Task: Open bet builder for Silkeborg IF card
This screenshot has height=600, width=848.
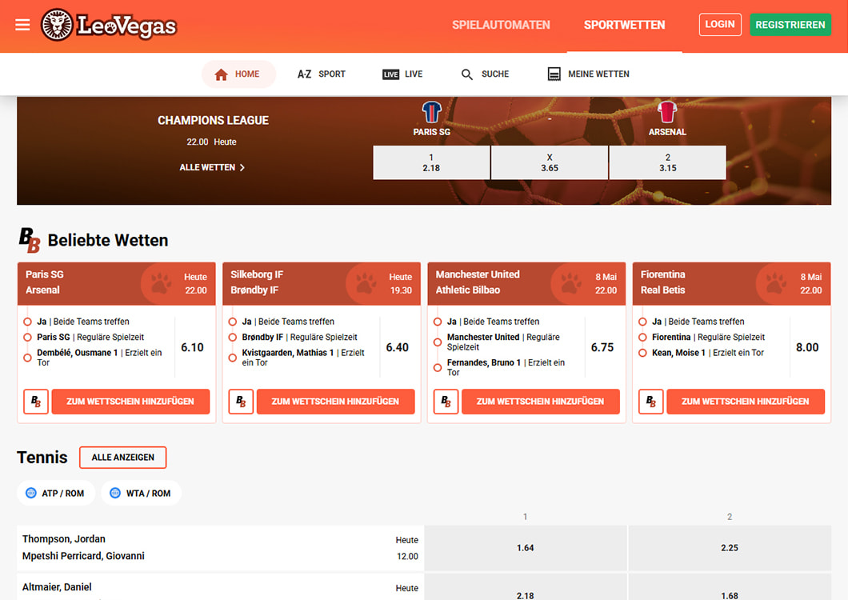Action: click(242, 402)
